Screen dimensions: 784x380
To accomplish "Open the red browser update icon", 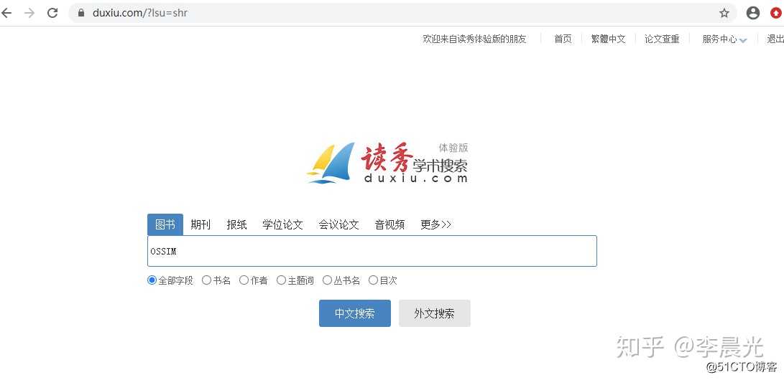I will [x=778, y=13].
